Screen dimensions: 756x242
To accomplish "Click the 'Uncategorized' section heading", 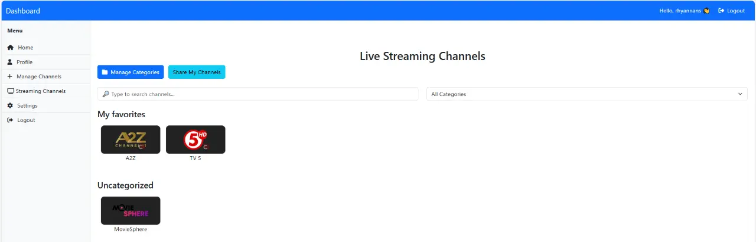I will click(125, 185).
